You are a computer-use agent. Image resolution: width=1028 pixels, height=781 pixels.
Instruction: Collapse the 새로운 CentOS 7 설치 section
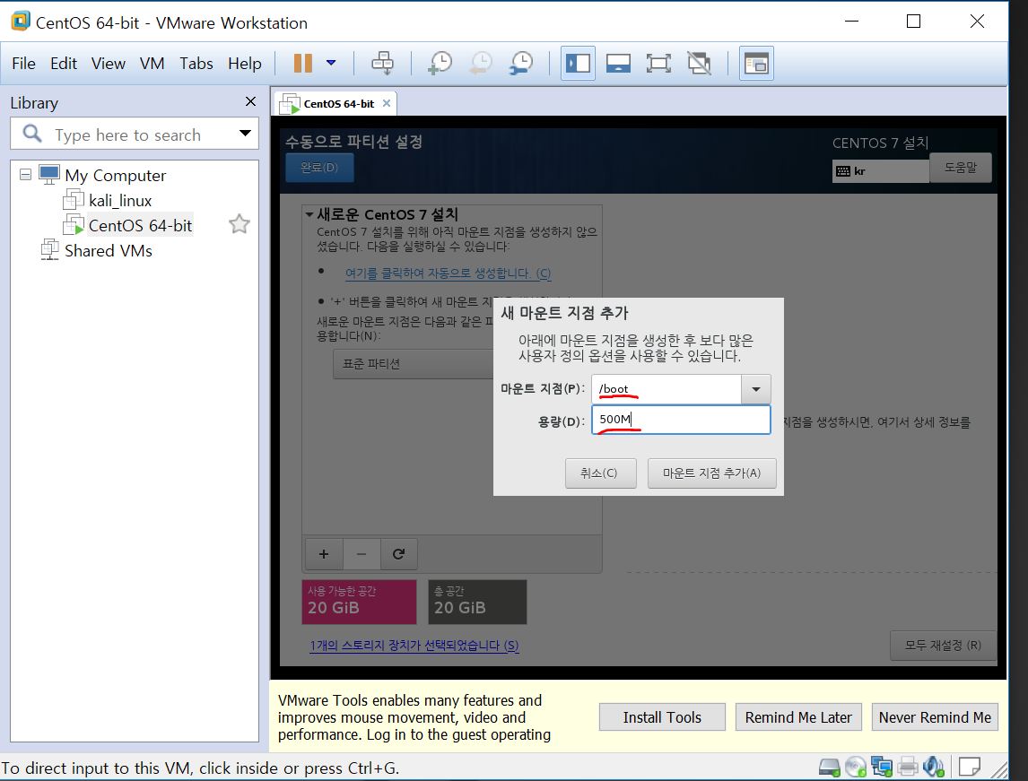click(x=309, y=214)
